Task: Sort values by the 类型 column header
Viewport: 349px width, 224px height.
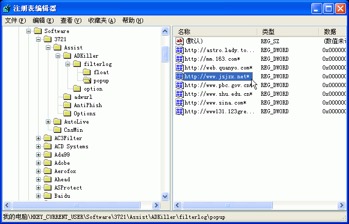Action: coord(288,31)
